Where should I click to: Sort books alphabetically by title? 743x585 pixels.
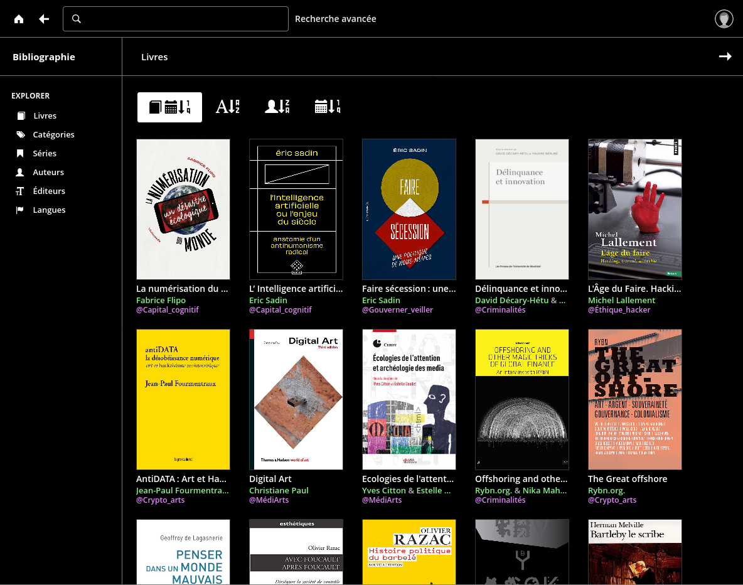tap(227, 107)
